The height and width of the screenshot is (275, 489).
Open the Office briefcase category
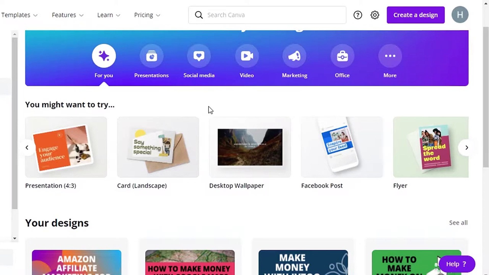(342, 56)
